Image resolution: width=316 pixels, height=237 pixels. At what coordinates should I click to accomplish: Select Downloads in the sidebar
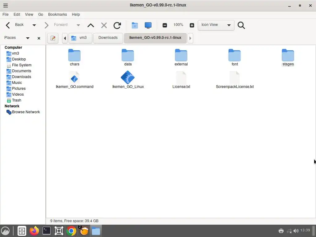tap(19, 77)
